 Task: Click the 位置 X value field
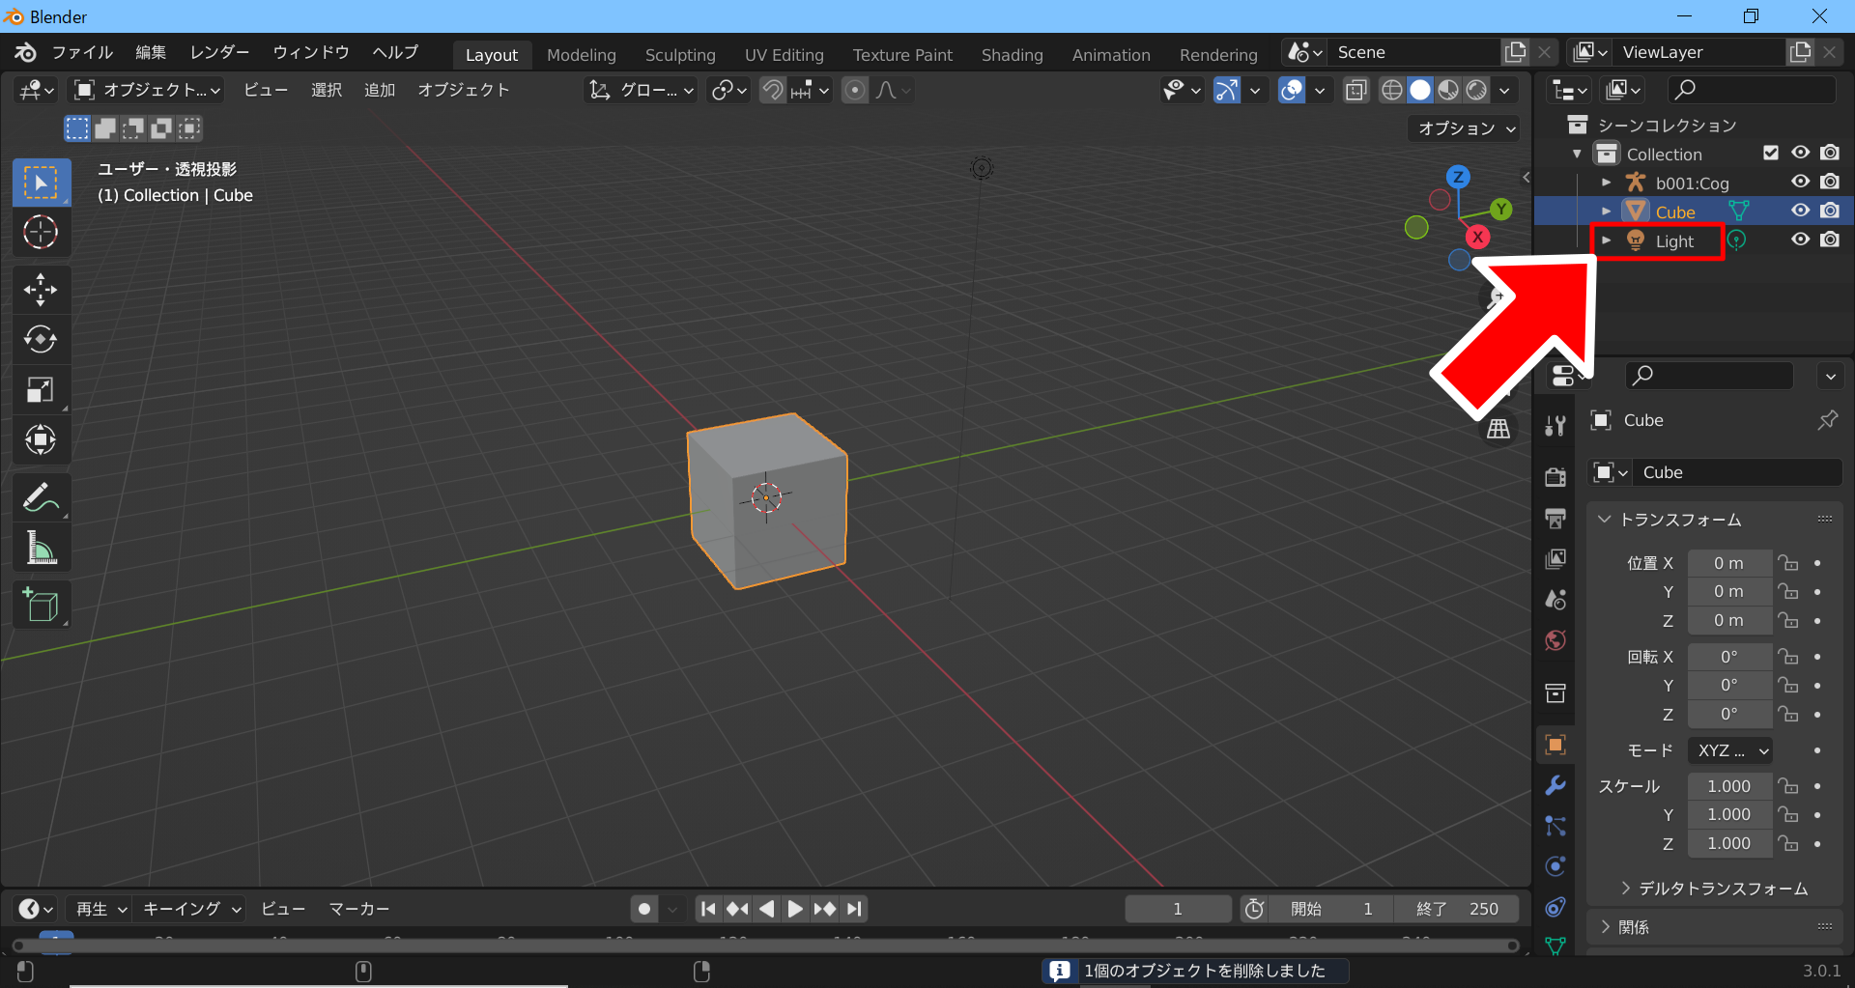point(1728,563)
